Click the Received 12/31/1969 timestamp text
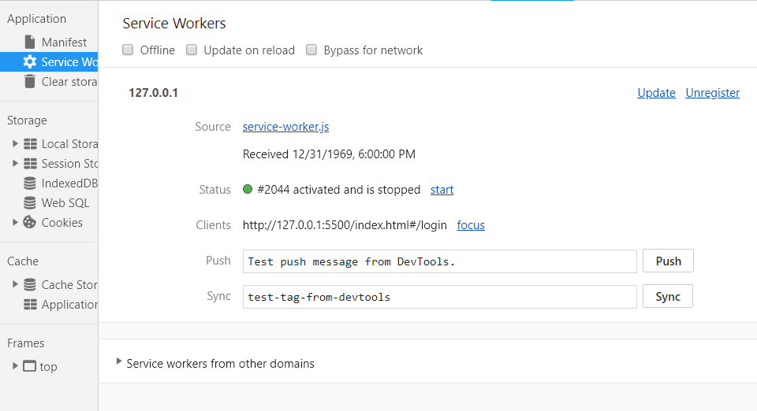The image size is (757, 411). pos(329,154)
